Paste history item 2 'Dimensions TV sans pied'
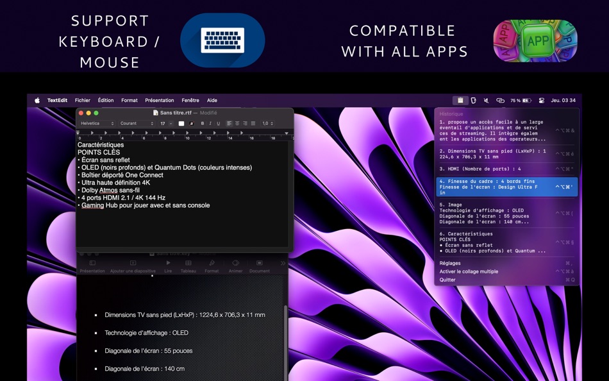Screen dimensions: 609x381 point(506,154)
